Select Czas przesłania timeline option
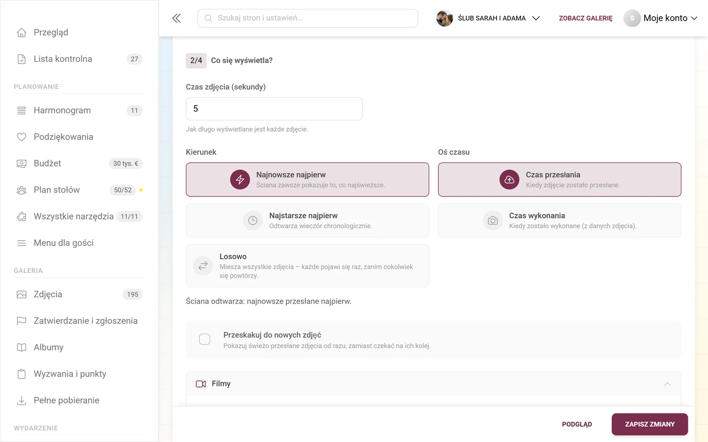708x442 pixels. [560, 180]
